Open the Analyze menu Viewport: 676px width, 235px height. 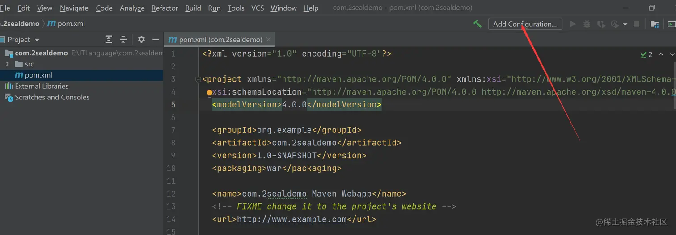[x=132, y=8]
